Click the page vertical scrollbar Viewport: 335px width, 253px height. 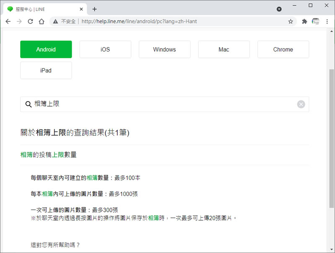(332, 138)
